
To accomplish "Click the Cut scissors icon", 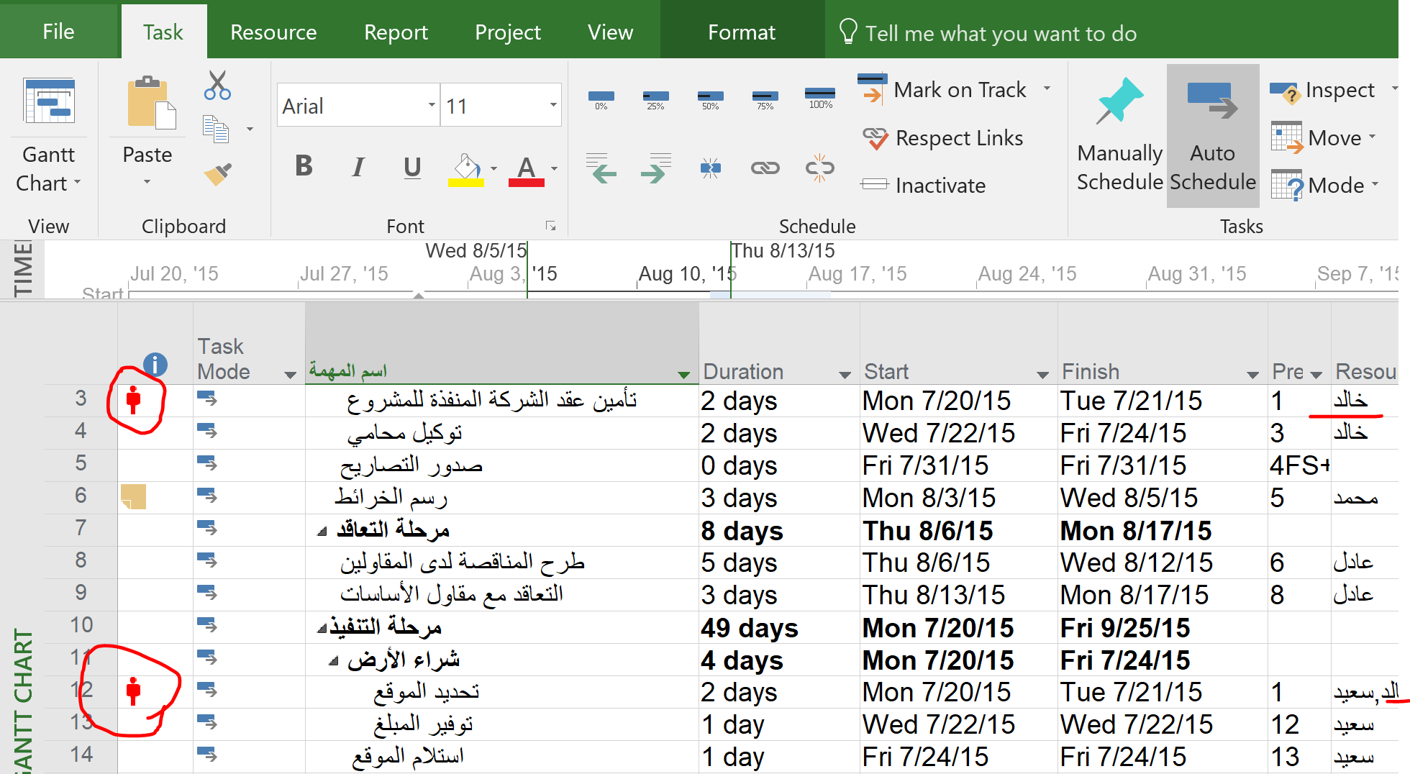I will (217, 86).
